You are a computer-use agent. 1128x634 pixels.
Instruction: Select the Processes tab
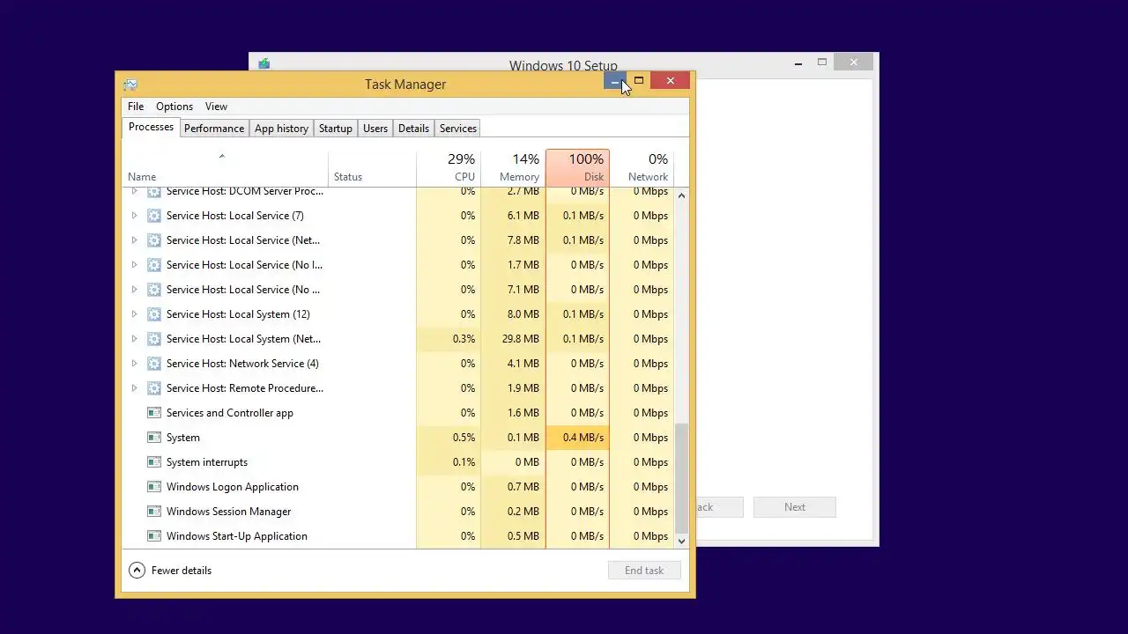151,127
